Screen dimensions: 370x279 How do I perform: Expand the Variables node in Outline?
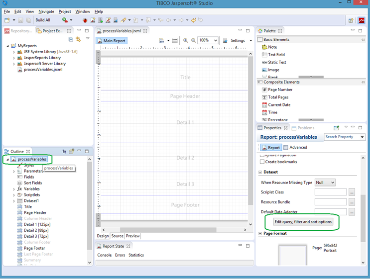pyautogui.click(x=14, y=189)
